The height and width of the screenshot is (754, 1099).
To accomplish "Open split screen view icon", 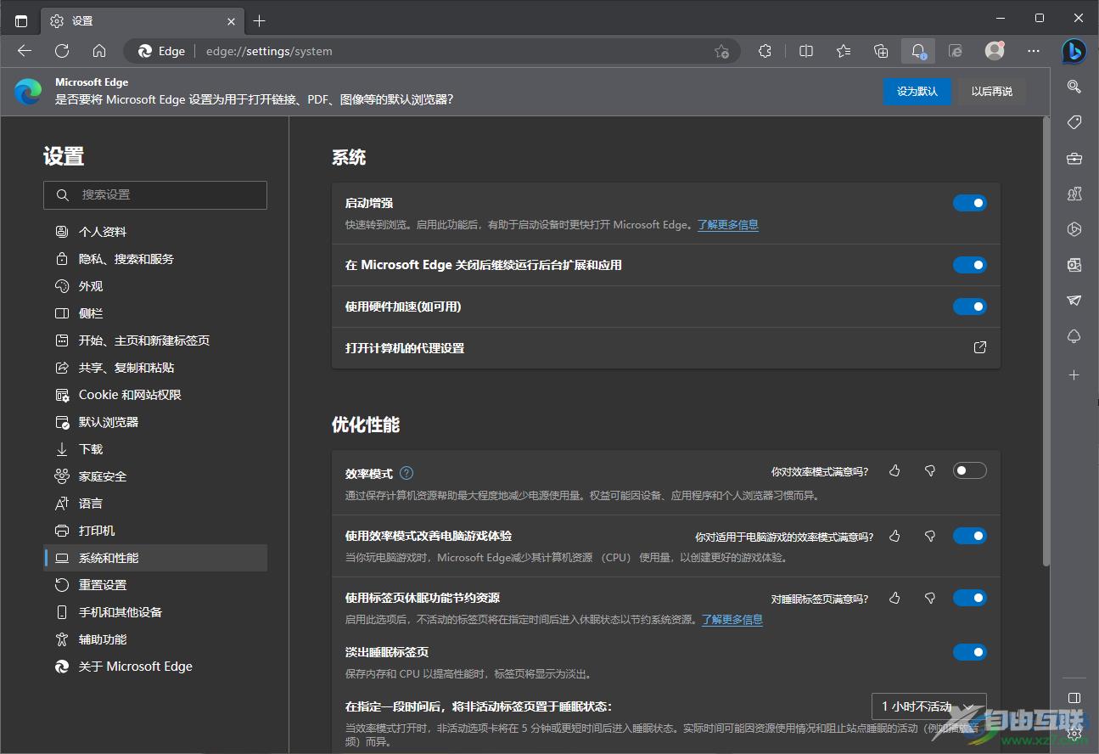I will [806, 51].
